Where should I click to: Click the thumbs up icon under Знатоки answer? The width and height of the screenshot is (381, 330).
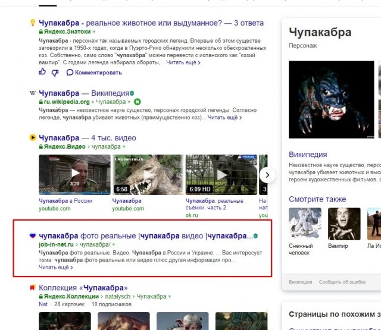(42, 72)
